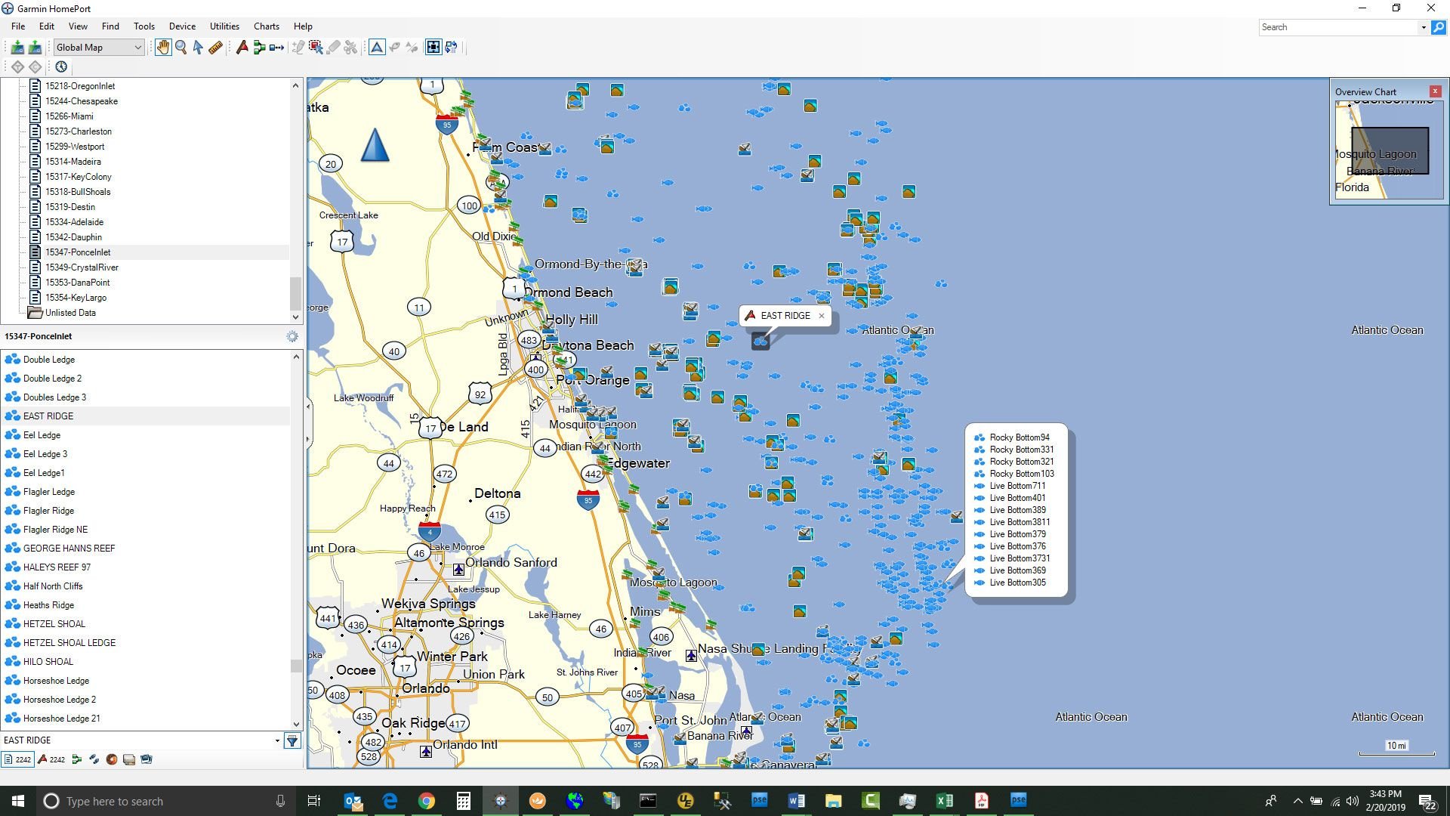This screenshot has height=816, width=1450.
Task: Select the 15347-PonceInlet list
Action: click(78, 252)
